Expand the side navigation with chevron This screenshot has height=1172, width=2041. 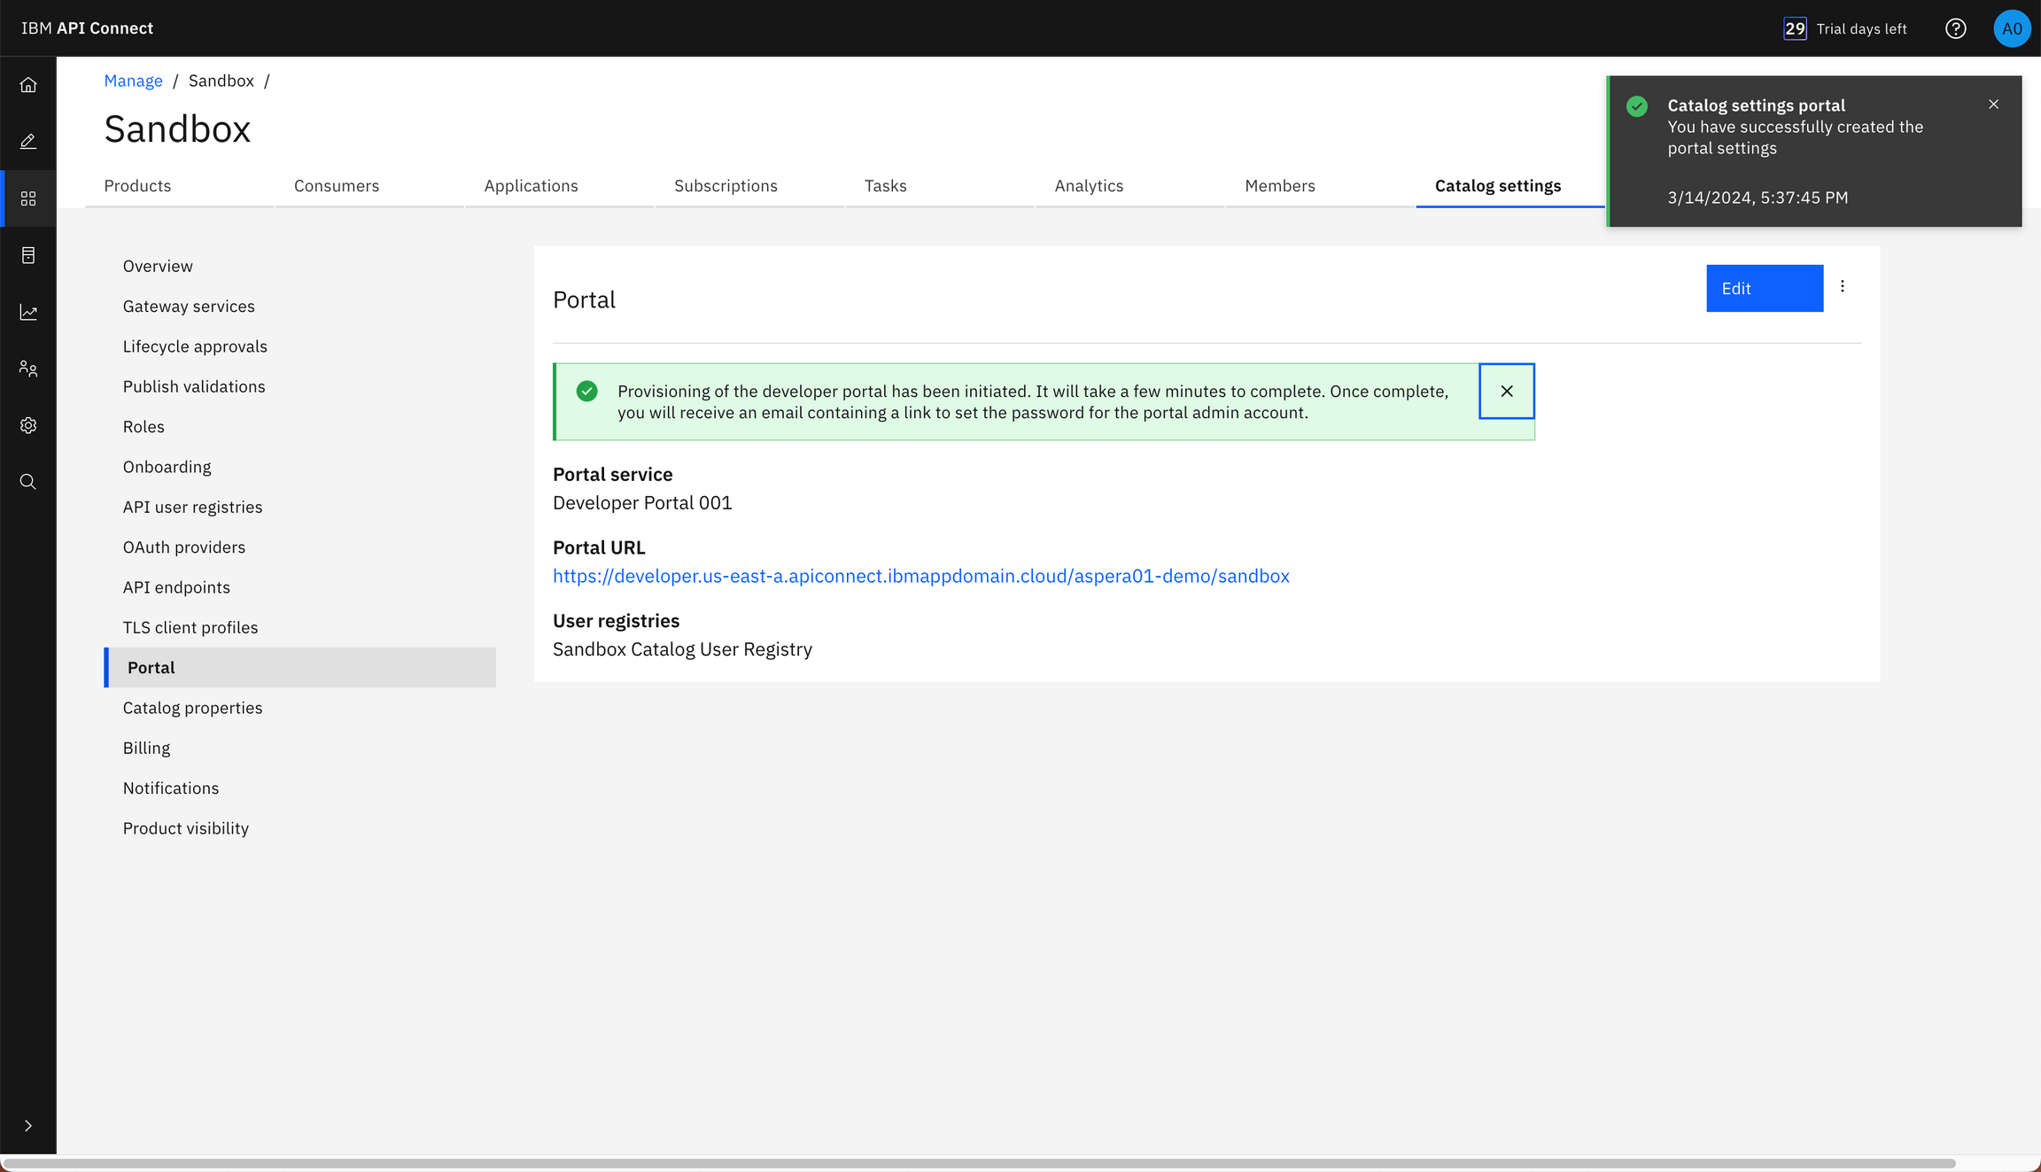(28, 1126)
